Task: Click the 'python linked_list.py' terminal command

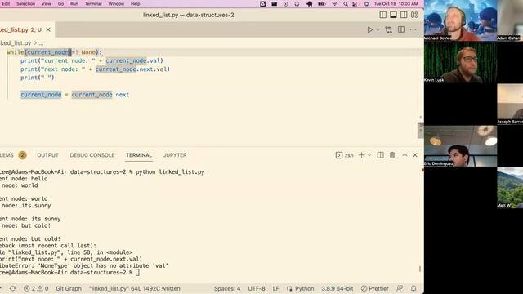Action: click(170, 172)
